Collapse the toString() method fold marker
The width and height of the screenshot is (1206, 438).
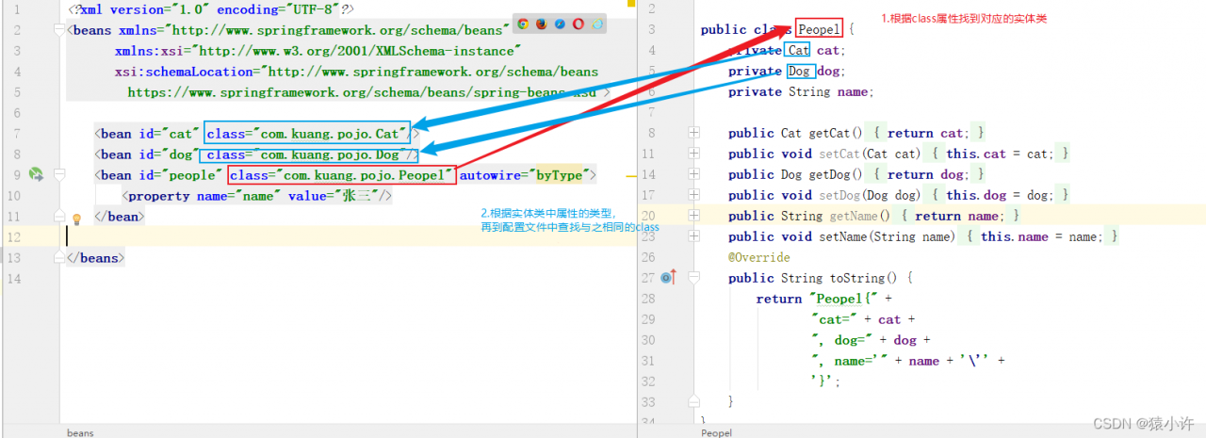click(x=694, y=278)
